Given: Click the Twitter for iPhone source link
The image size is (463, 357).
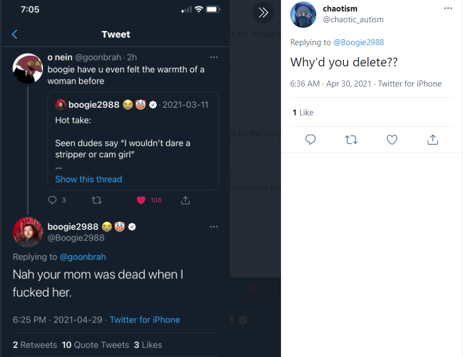Looking at the screenshot, I should click(x=145, y=320).
